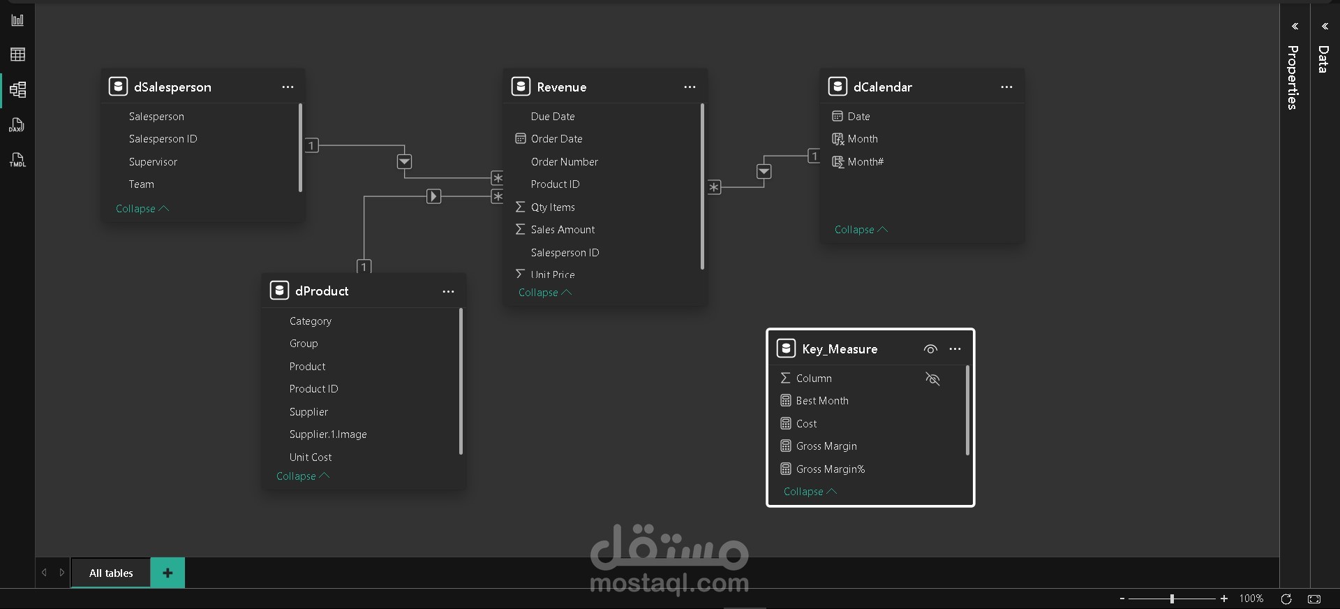Click Revenue table header icon
The image size is (1340, 609).
tap(521, 87)
